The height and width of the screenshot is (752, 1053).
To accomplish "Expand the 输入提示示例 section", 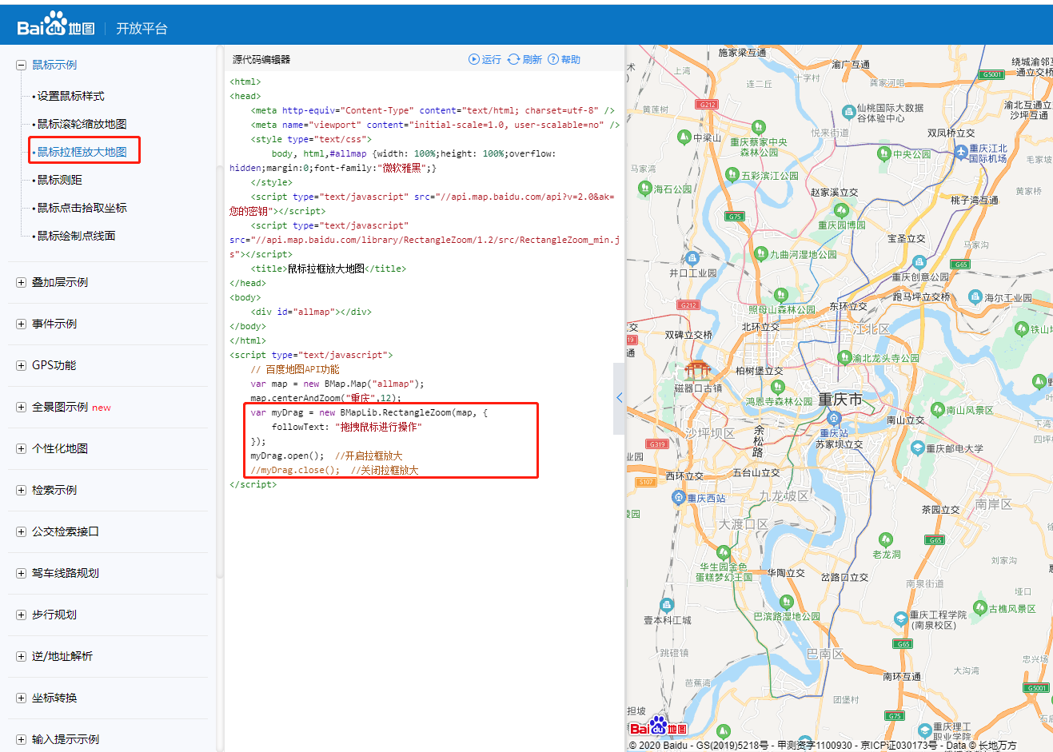I will click(x=22, y=739).
